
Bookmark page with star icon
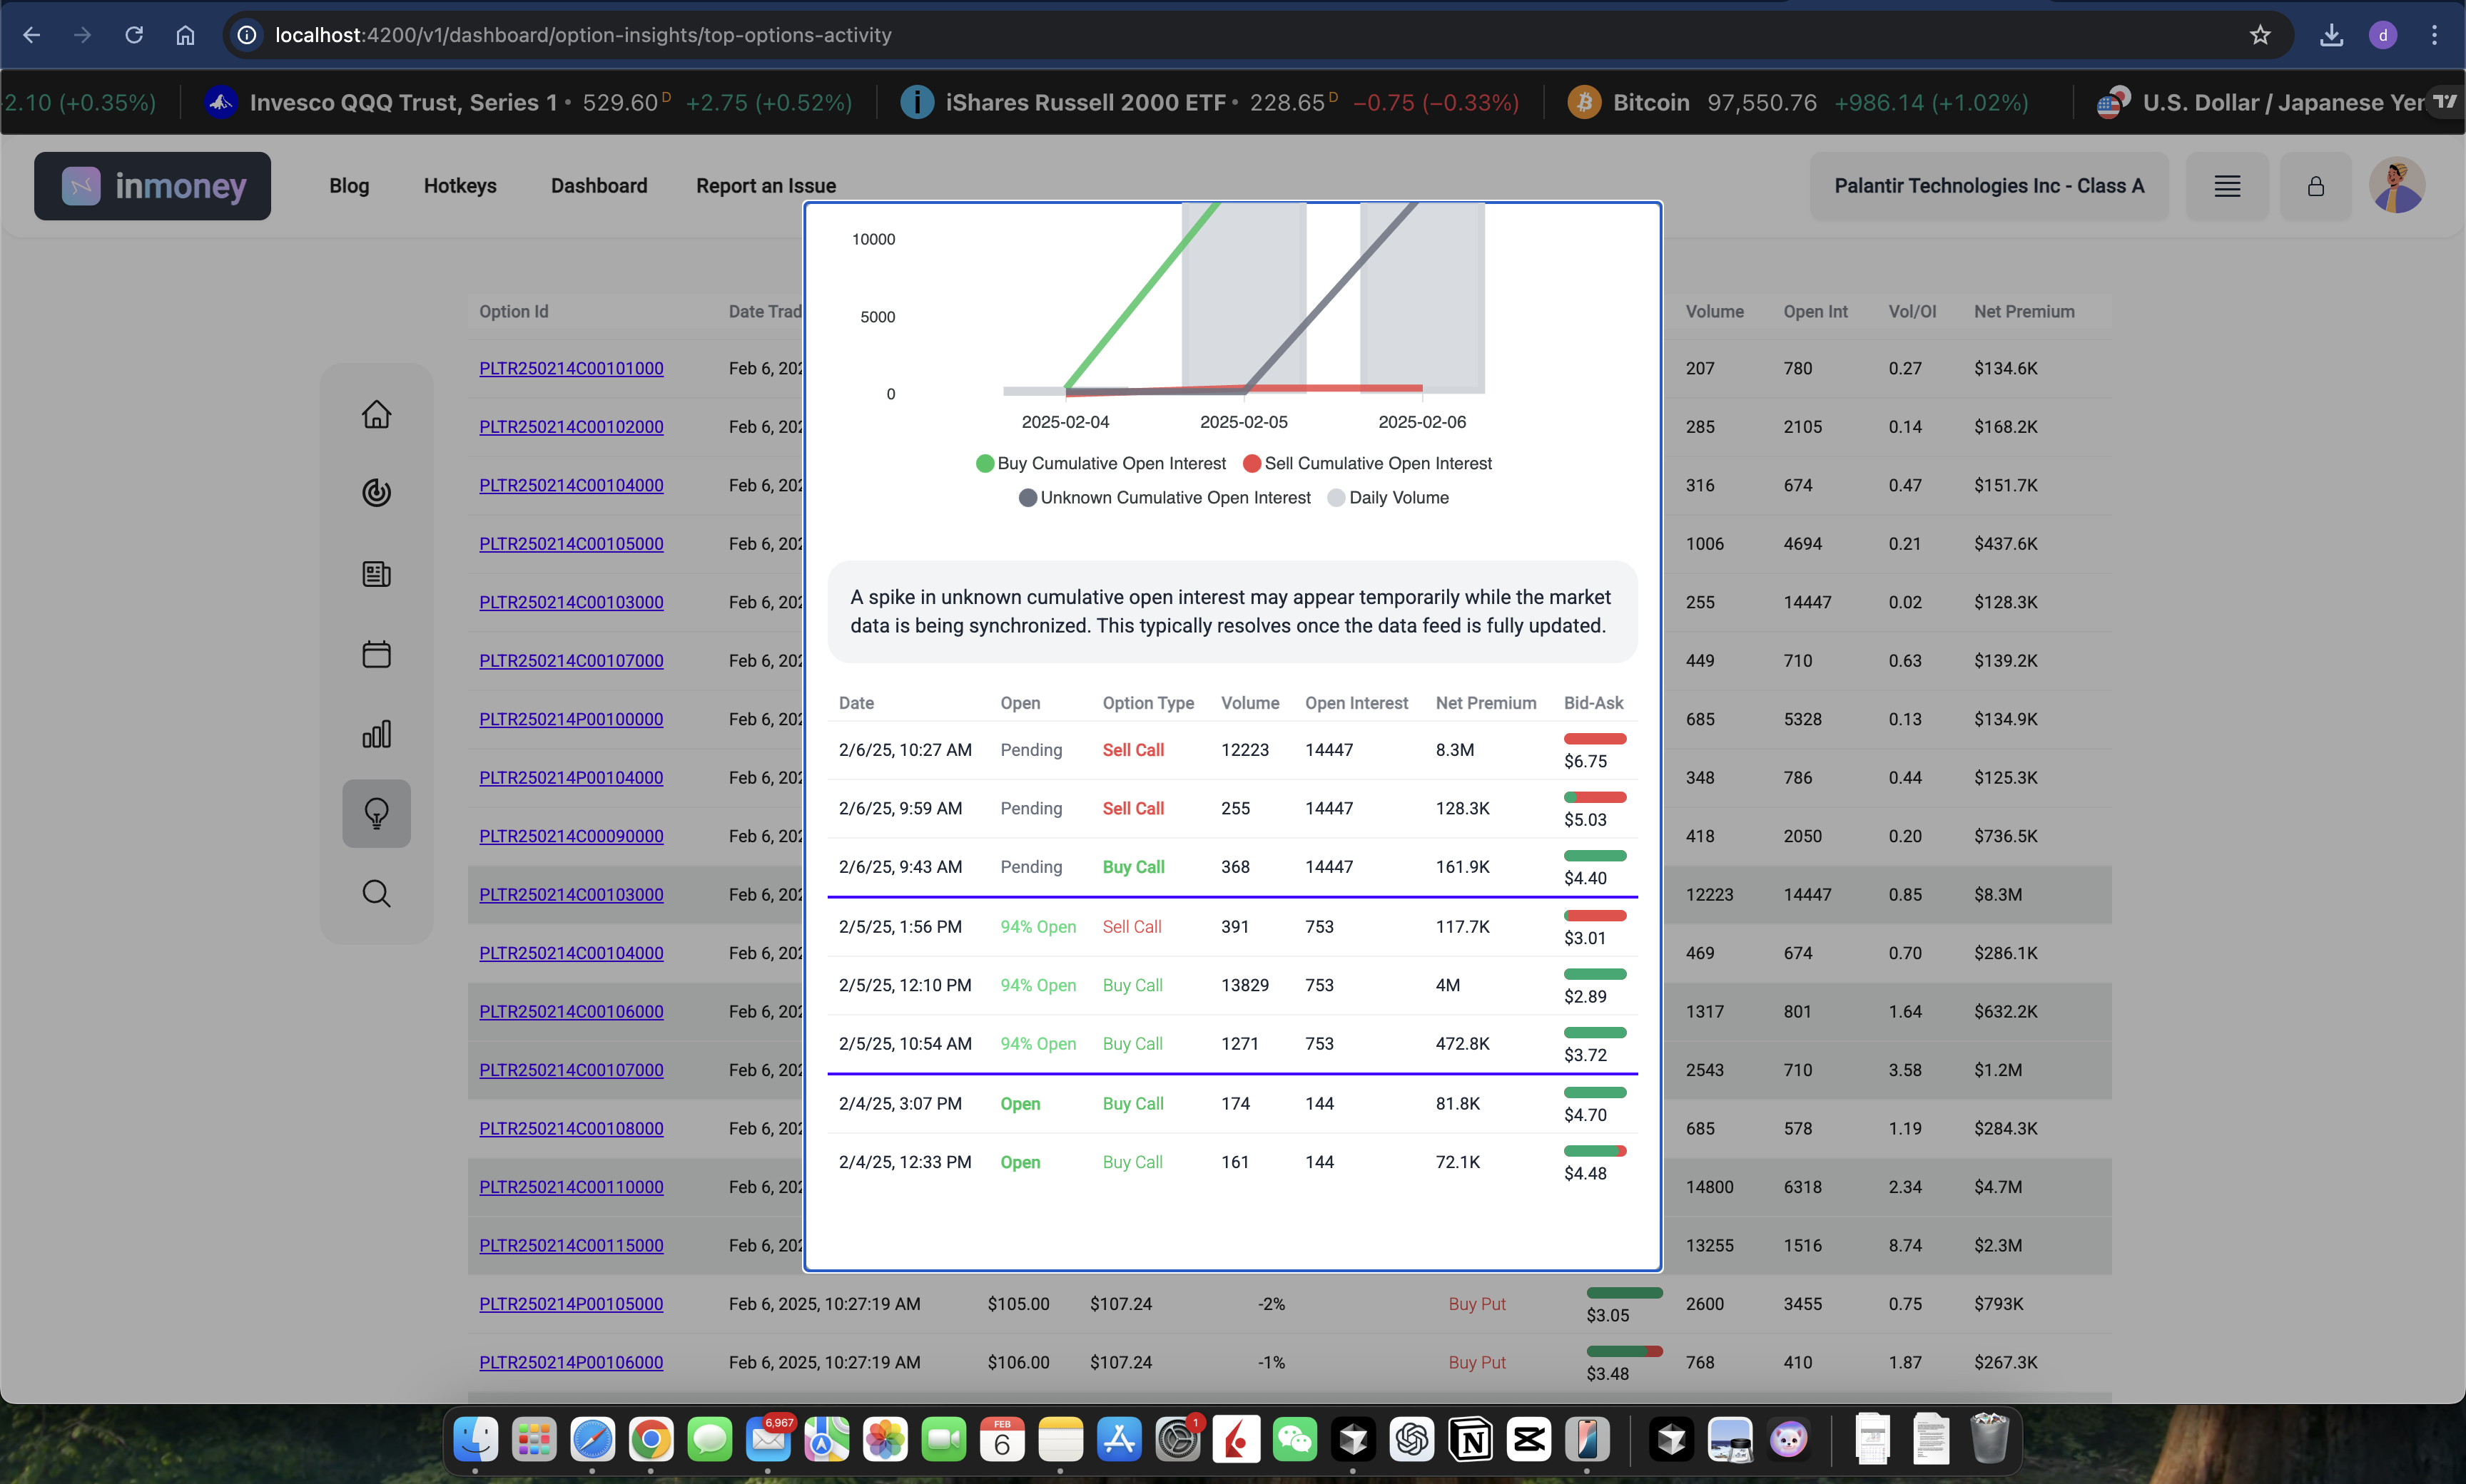coord(2260,35)
